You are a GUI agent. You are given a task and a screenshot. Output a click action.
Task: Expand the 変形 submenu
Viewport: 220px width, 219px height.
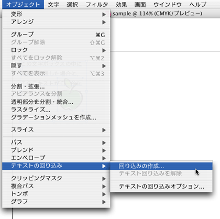click(x=56, y=14)
